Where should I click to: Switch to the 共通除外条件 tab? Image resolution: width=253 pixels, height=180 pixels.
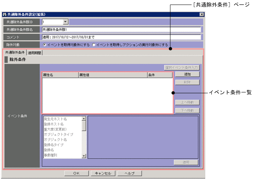point(15,53)
